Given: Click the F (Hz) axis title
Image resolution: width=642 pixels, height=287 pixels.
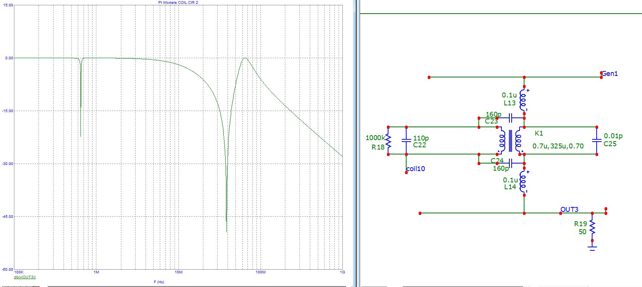Looking at the screenshot, I should (x=159, y=282).
